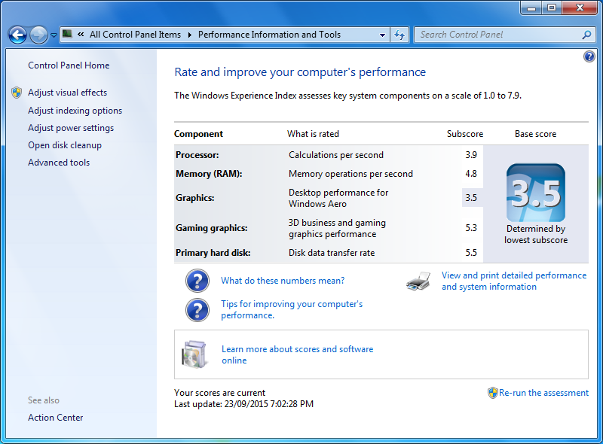603x444 pixels.
Task: Click the software box icon
Action: pyautogui.click(x=194, y=354)
